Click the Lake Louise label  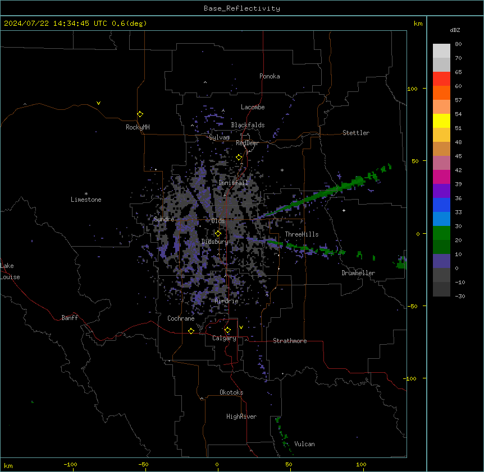[x=10, y=271]
